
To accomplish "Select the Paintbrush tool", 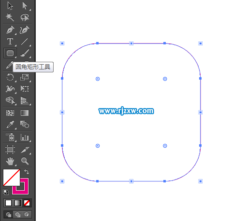I will (25, 53).
